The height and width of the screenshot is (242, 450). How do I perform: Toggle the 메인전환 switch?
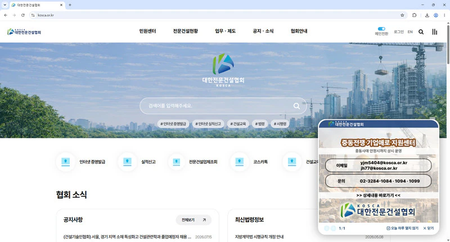[381, 29]
